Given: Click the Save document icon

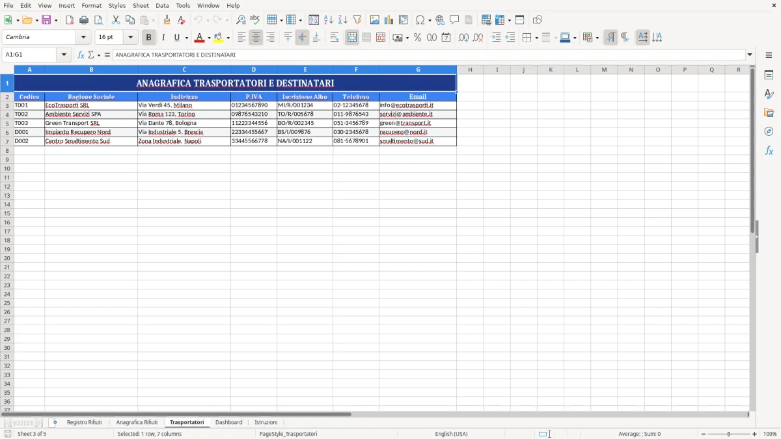Looking at the screenshot, I should coord(46,20).
